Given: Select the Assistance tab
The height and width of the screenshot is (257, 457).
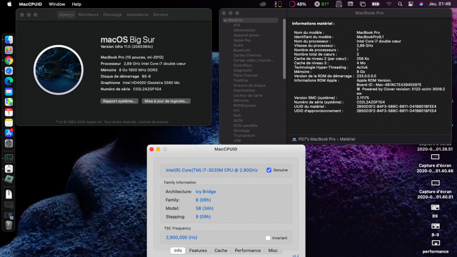Looking at the screenshot, I should (x=137, y=15).
